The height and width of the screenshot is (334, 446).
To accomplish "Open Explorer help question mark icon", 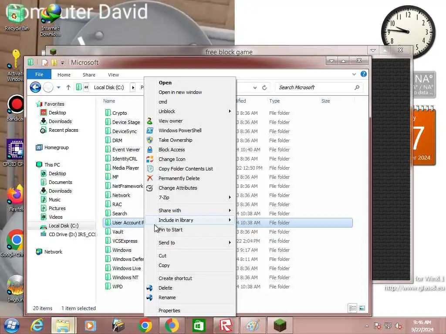I will click(364, 74).
